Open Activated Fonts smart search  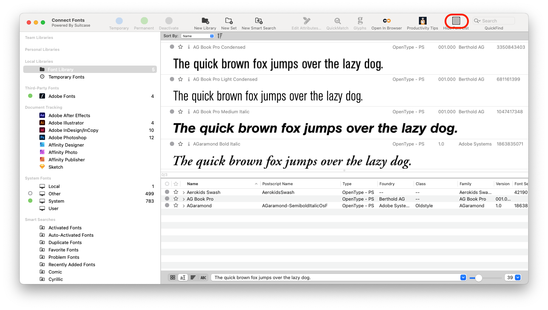pyautogui.click(x=65, y=228)
